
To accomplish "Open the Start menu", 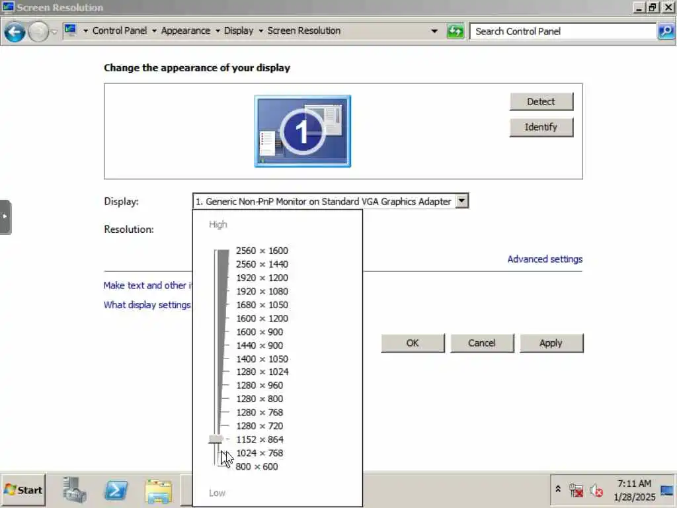I will [x=23, y=490].
